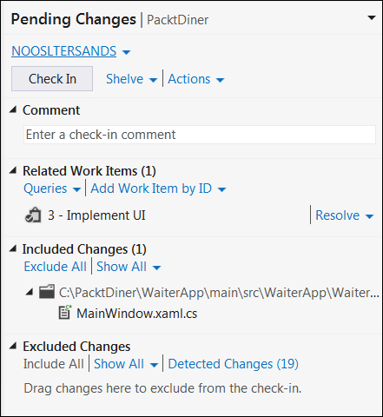The image size is (383, 417).
Task: Select the MainWindow.xaml.cs file
Action: click(137, 314)
